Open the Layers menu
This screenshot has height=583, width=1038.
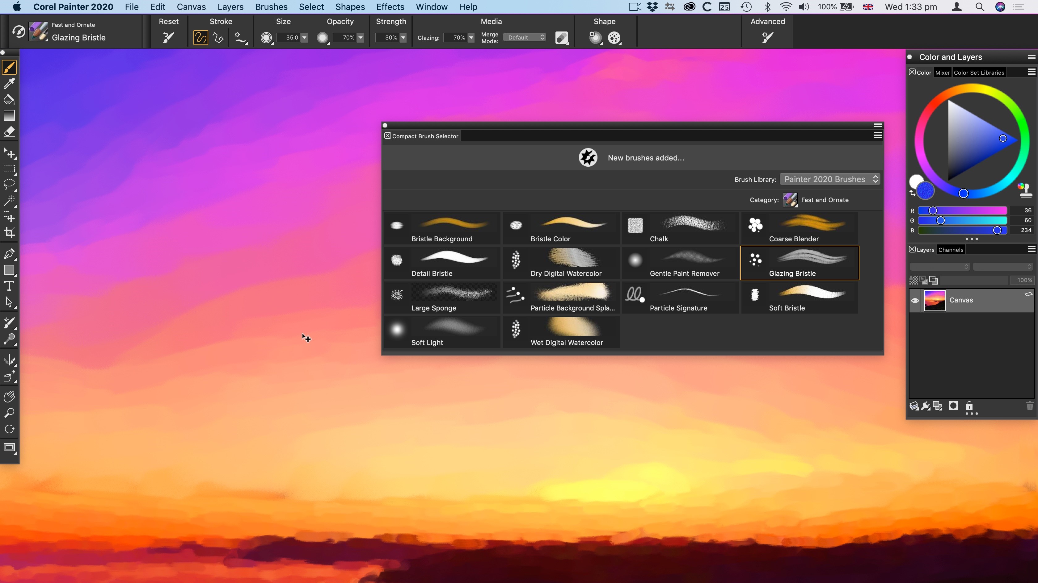click(x=230, y=6)
